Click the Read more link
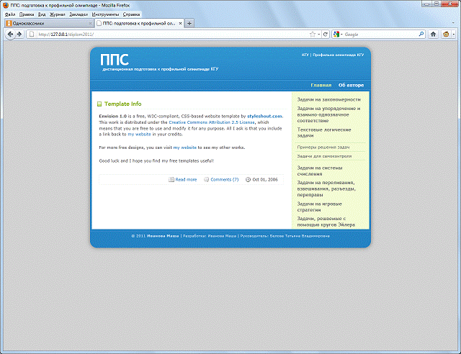The width and height of the screenshot is (461, 354). [186, 179]
